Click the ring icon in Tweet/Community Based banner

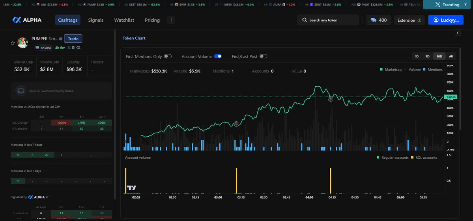(21, 91)
